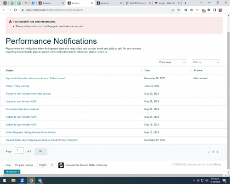
Task: Switch to the image - AWL LAI tab
Action: click(165, 3)
